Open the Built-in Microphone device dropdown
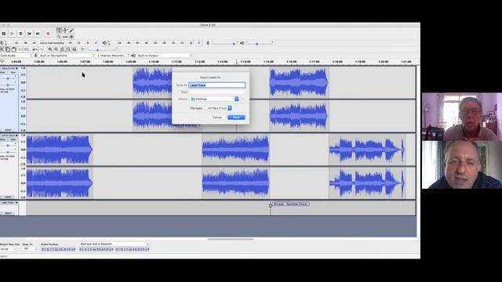The height and width of the screenshot is (282, 502). [67, 56]
